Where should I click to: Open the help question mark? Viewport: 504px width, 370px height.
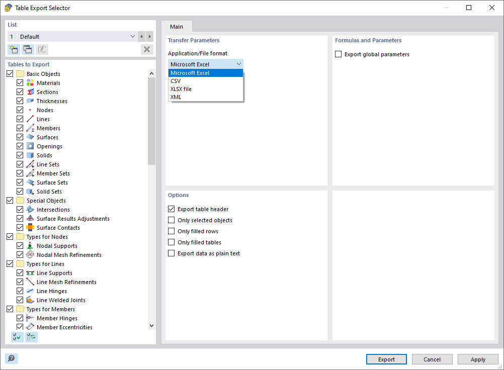pos(11,358)
